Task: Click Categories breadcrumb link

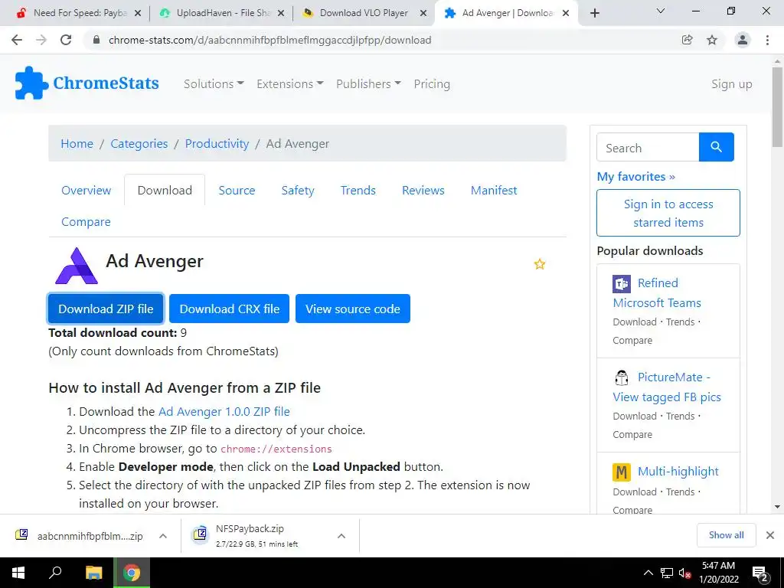Action: coord(139,144)
